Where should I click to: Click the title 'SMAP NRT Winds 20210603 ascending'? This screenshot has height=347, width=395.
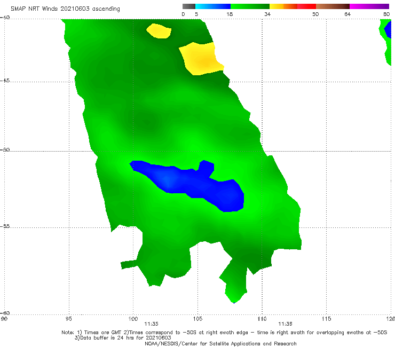[x=65, y=9]
